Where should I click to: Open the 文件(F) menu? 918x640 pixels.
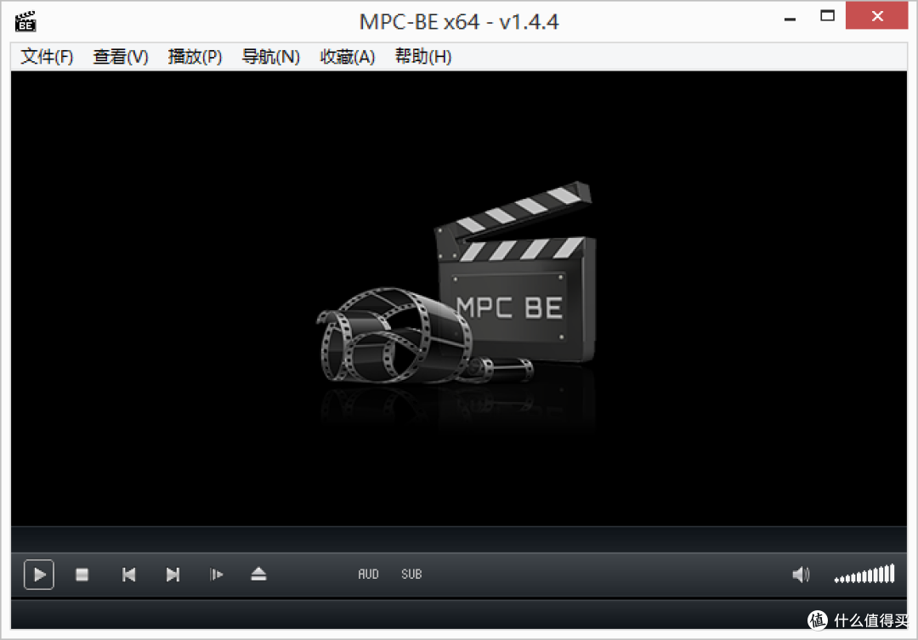[47, 57]
